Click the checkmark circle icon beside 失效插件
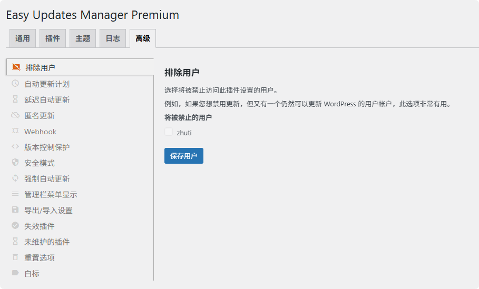 coord(15,225)
